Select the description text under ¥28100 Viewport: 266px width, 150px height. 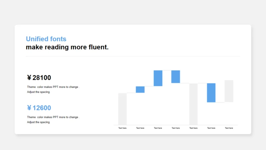(53, 89)
